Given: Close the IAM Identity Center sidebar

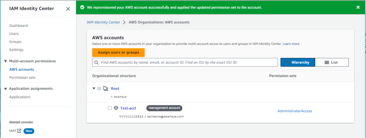Looking at the screenshot, I should pyautogui.click(x=68, y=9).
